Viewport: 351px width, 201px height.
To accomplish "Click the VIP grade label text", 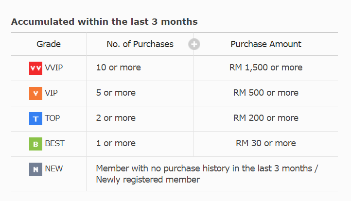I will [51, 93].
